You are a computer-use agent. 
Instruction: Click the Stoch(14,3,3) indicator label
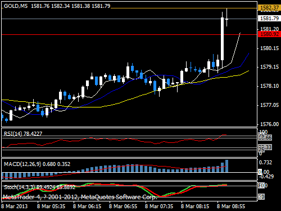point(39,187)
